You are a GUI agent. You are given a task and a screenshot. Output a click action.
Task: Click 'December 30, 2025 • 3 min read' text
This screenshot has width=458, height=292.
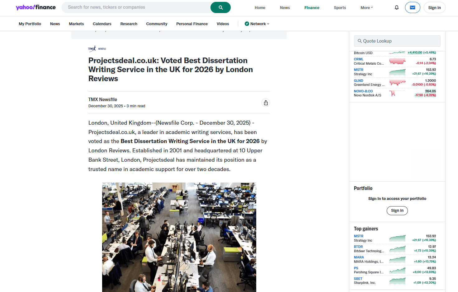(x=117, y=106)
